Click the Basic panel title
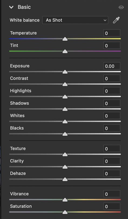 [24, 7]
